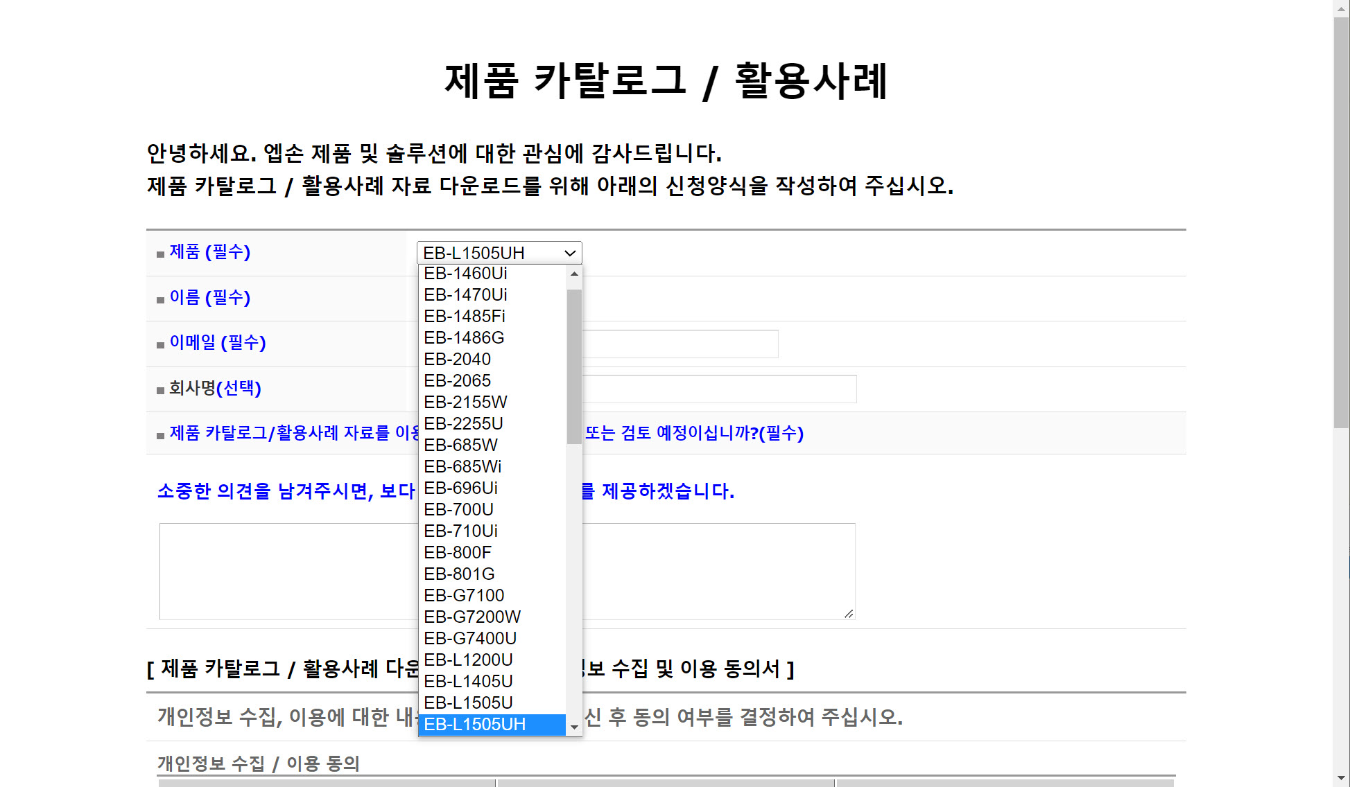
Task: Select the EB-685Wi option
Action: click(x=462, y=467)
